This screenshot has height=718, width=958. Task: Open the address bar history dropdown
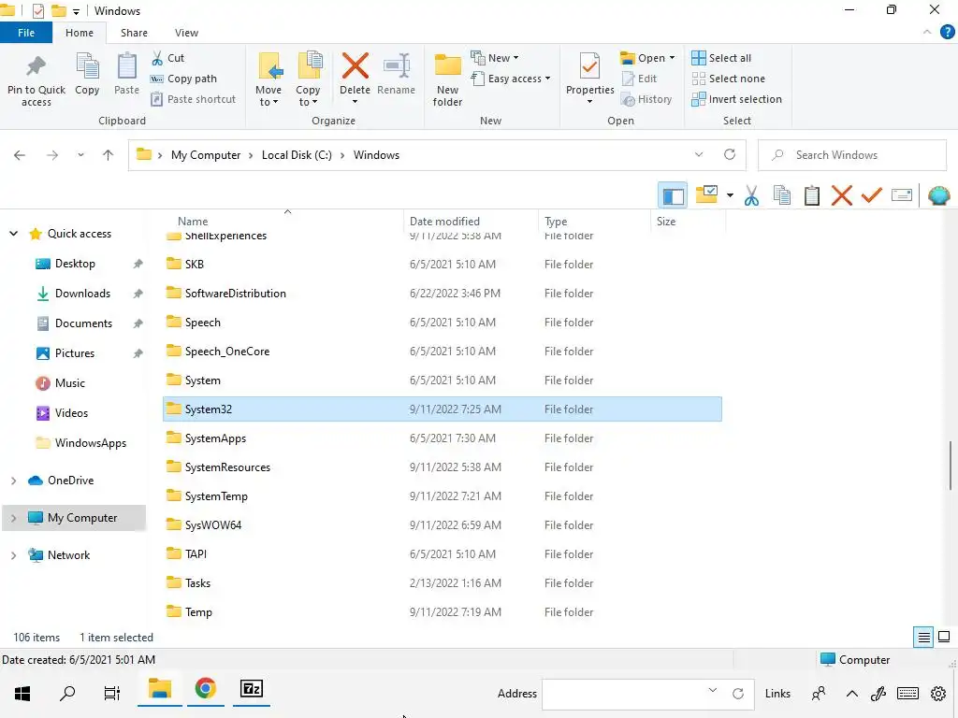point(699,155)
